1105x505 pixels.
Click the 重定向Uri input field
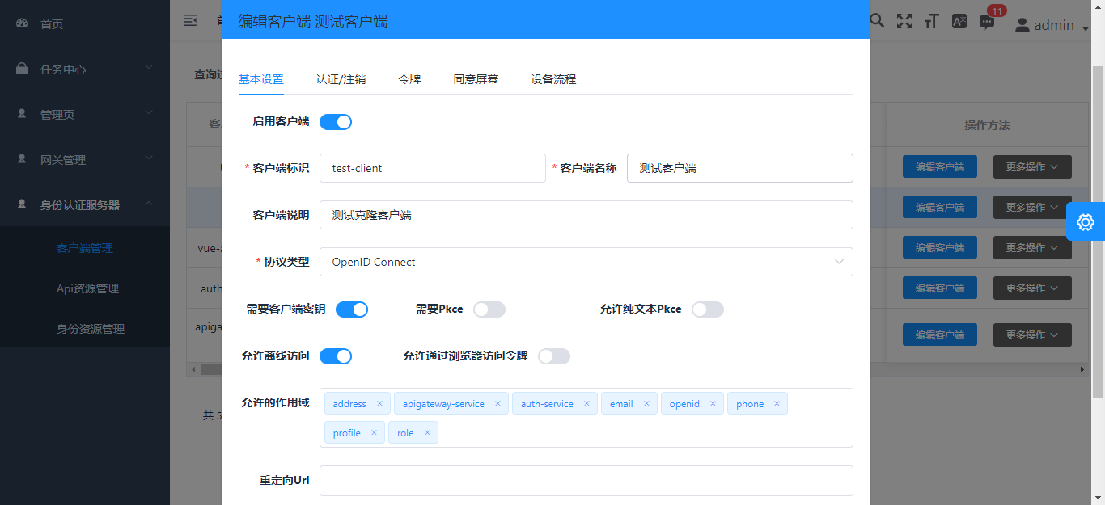click(586, 481)
